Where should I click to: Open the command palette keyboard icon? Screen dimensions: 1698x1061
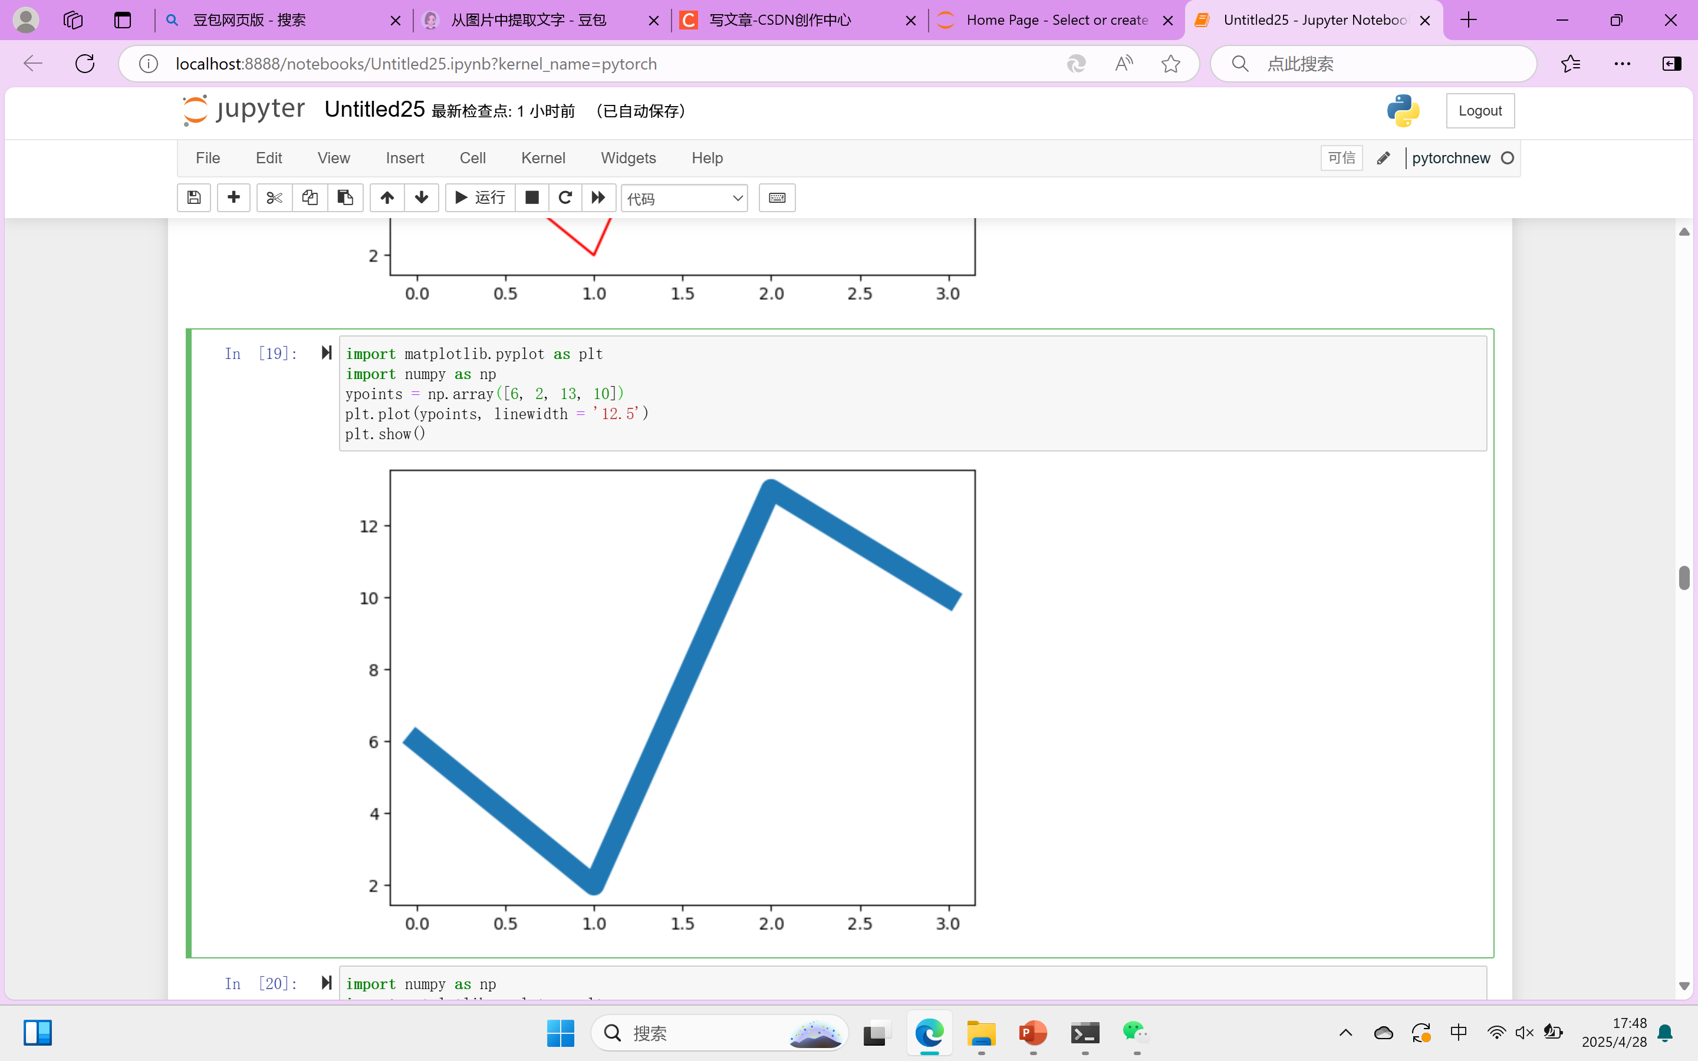coord(776,198)
